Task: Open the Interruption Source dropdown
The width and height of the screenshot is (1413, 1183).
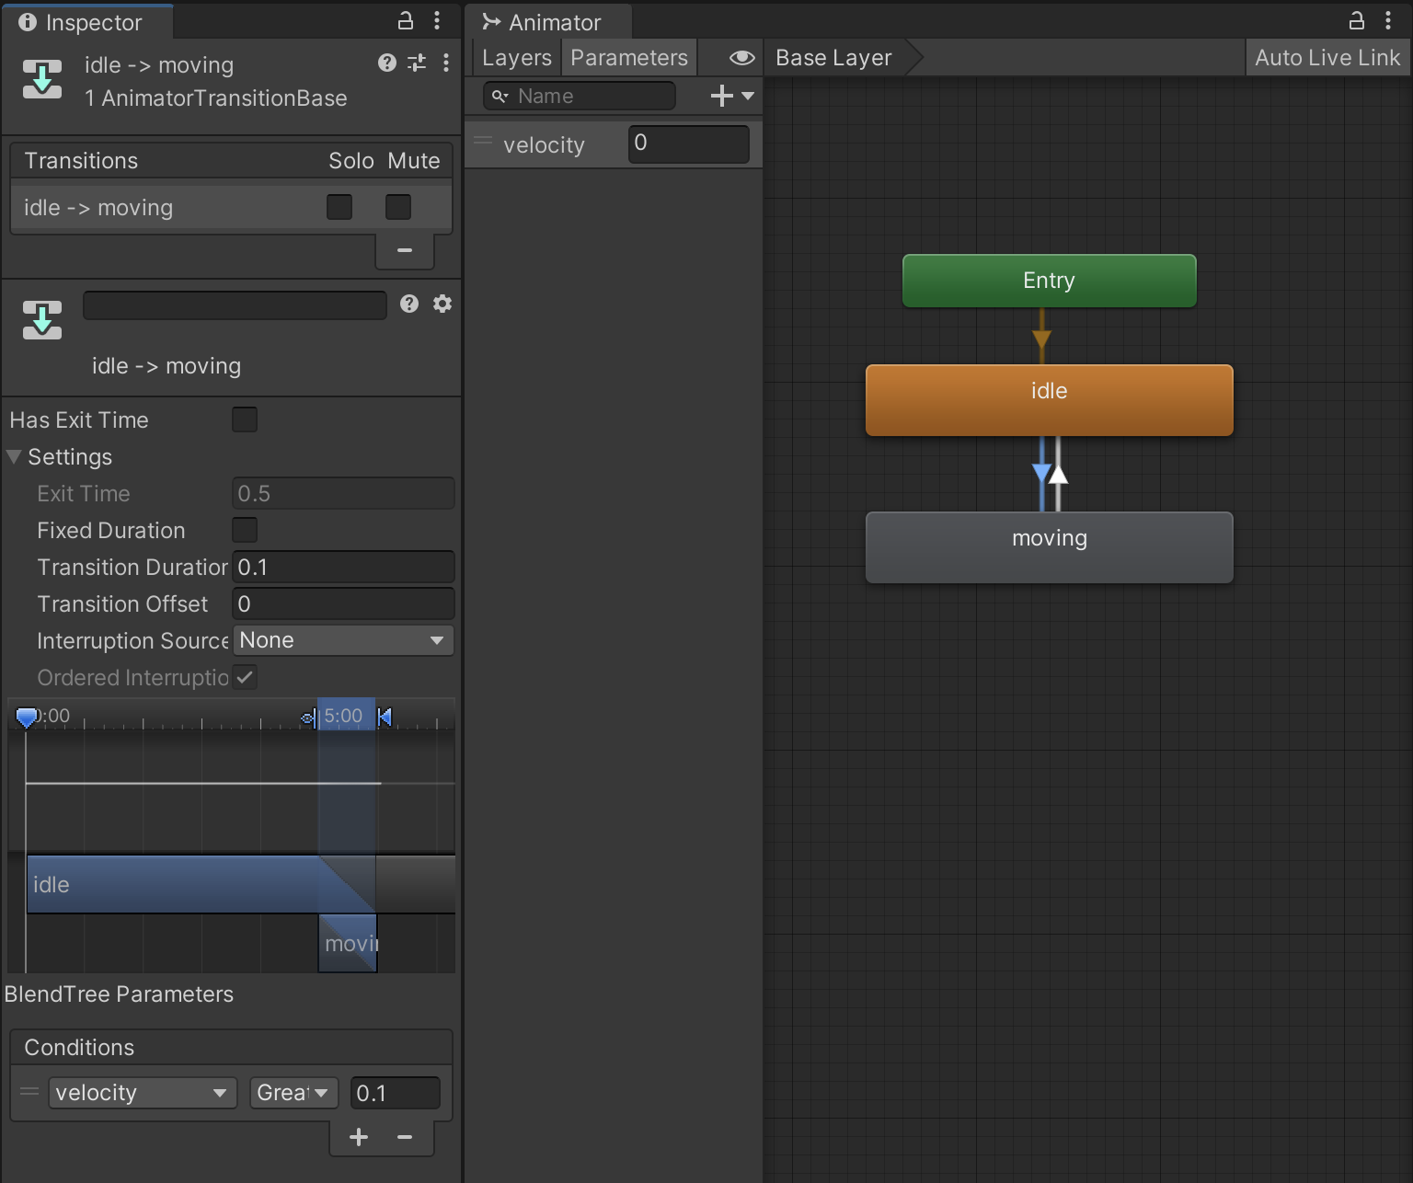Action: coord(342,640)
